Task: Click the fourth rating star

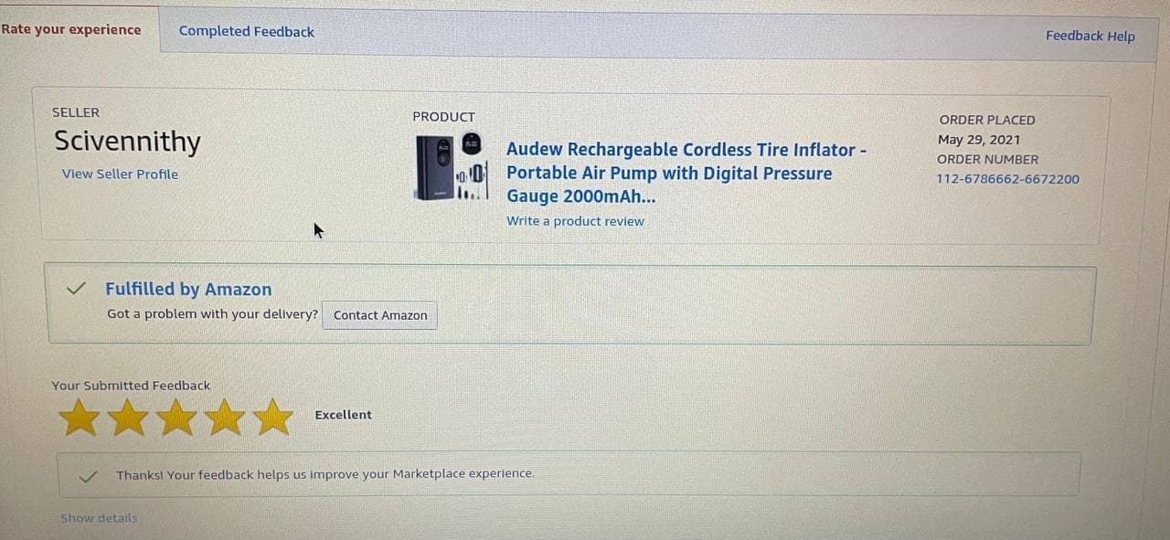Action: (x=225, y=417)
